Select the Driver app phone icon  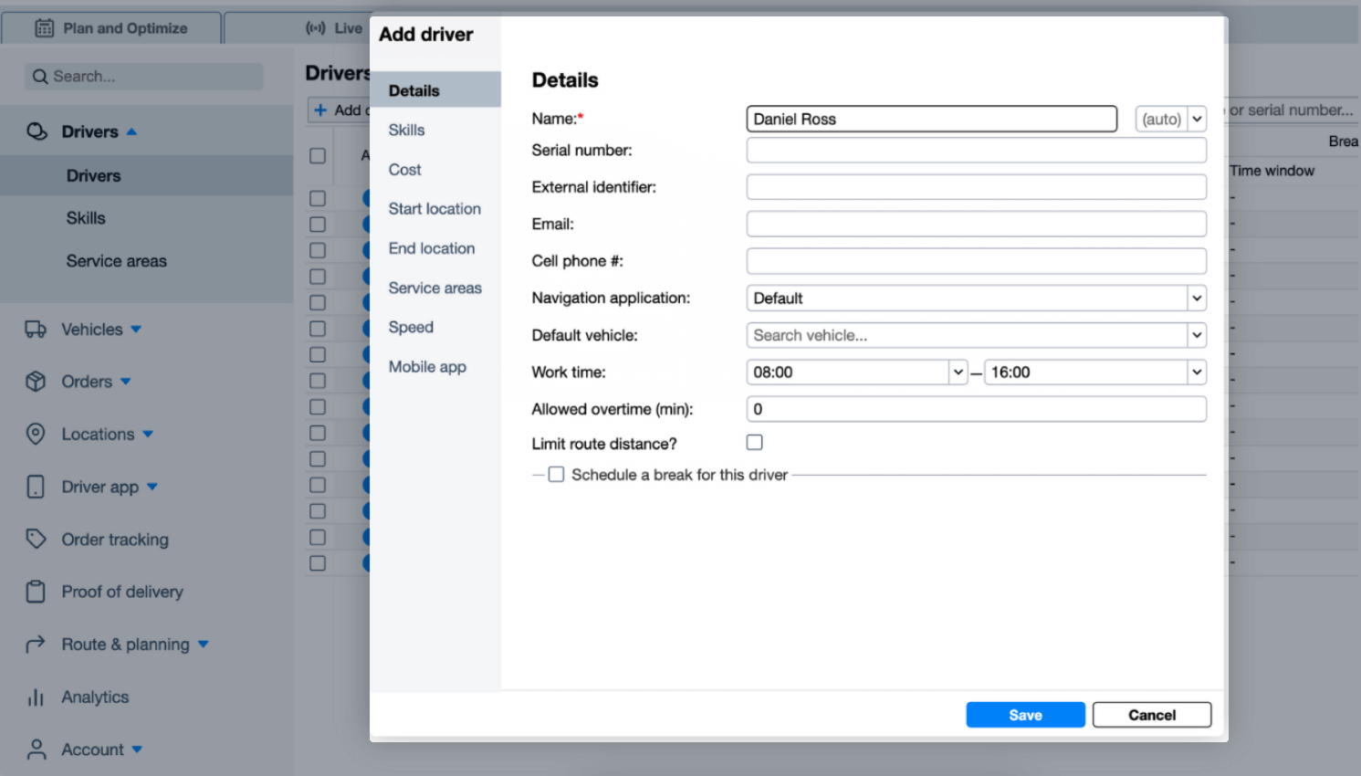coord(35,487)
